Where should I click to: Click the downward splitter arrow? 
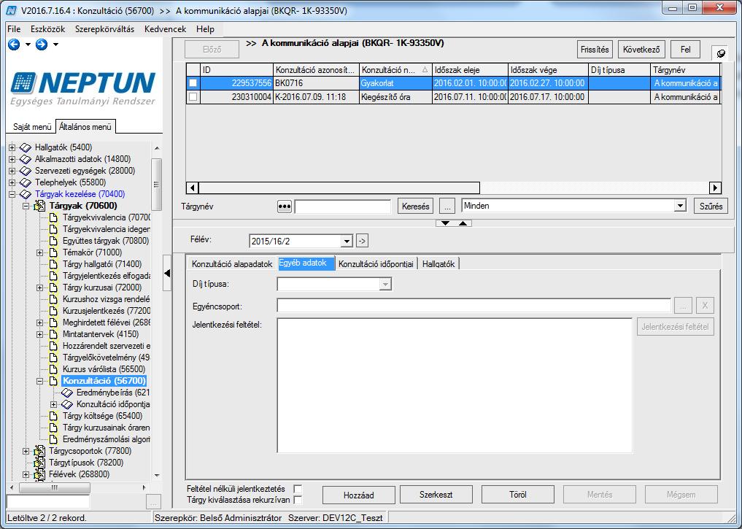pyautogui.click(x=445, y=223)
